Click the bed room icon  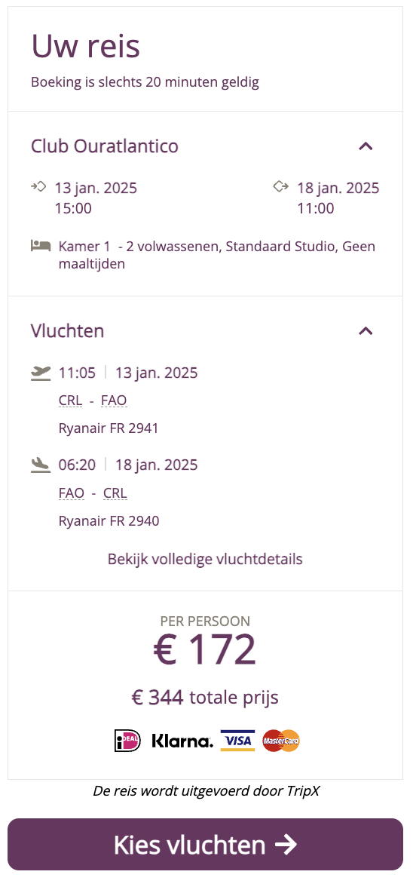41,246
